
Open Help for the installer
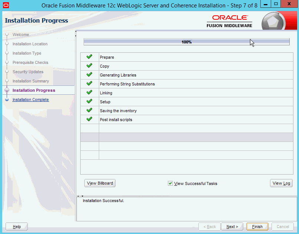17,227
